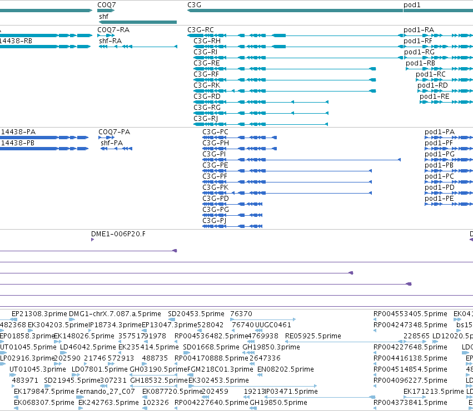Click the 14438-RB transcript
Viewport: 473px width, 411px height.
point(45,47)
